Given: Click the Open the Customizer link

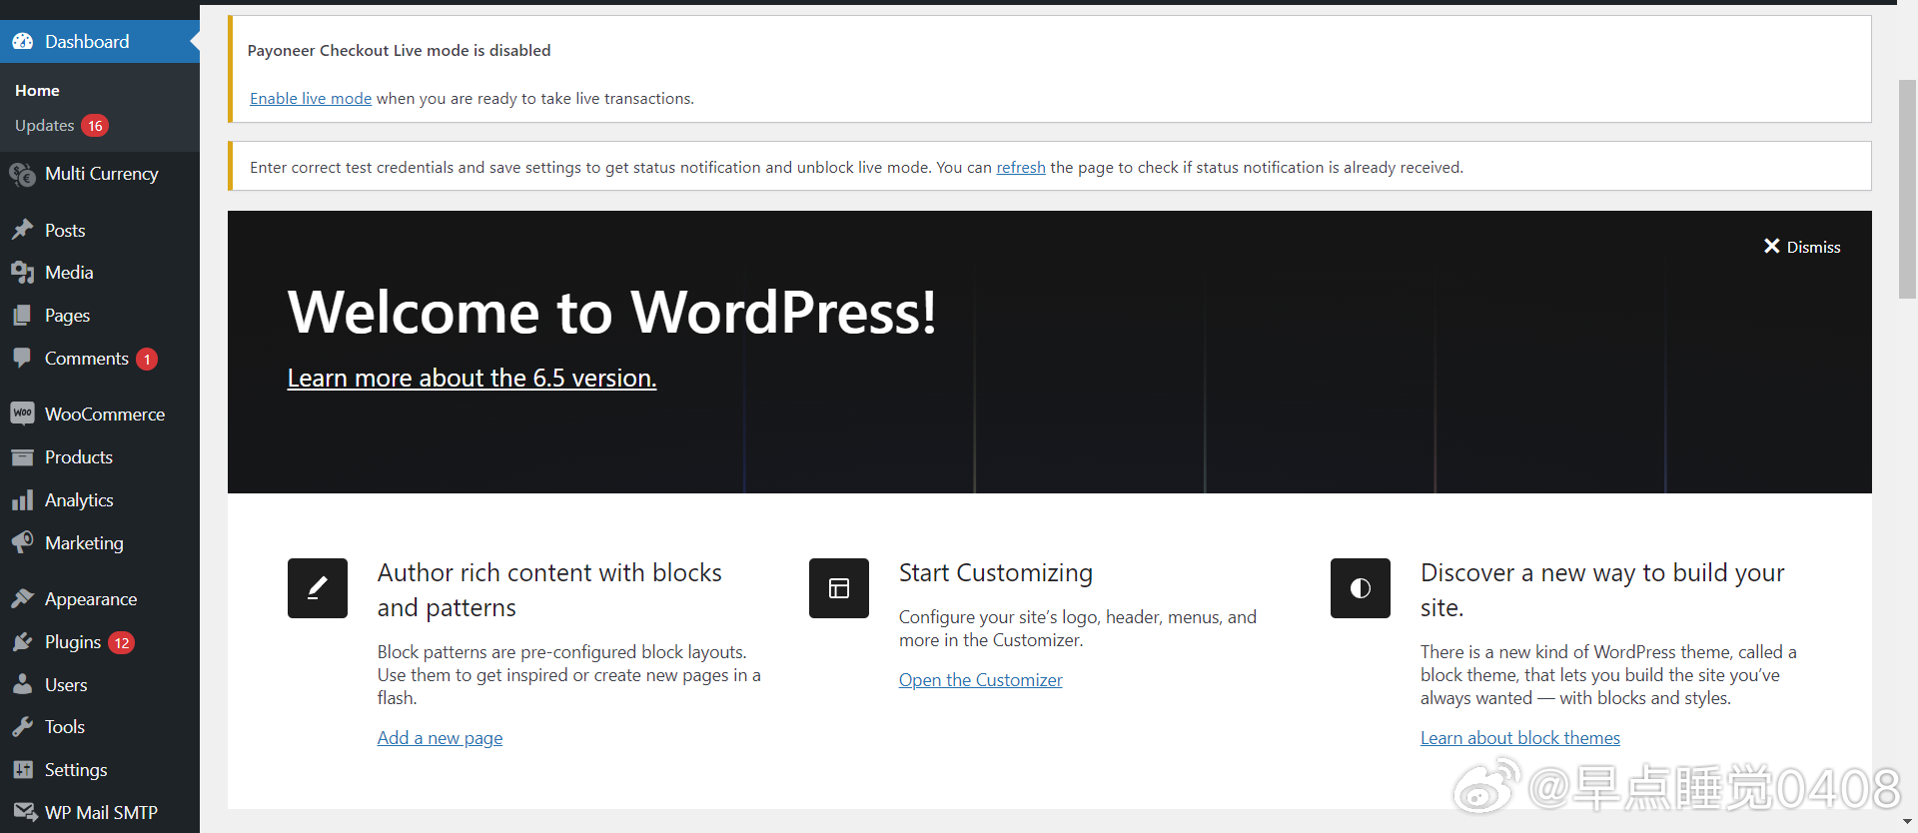Looking at the screenshot, I should coord(980,679).
